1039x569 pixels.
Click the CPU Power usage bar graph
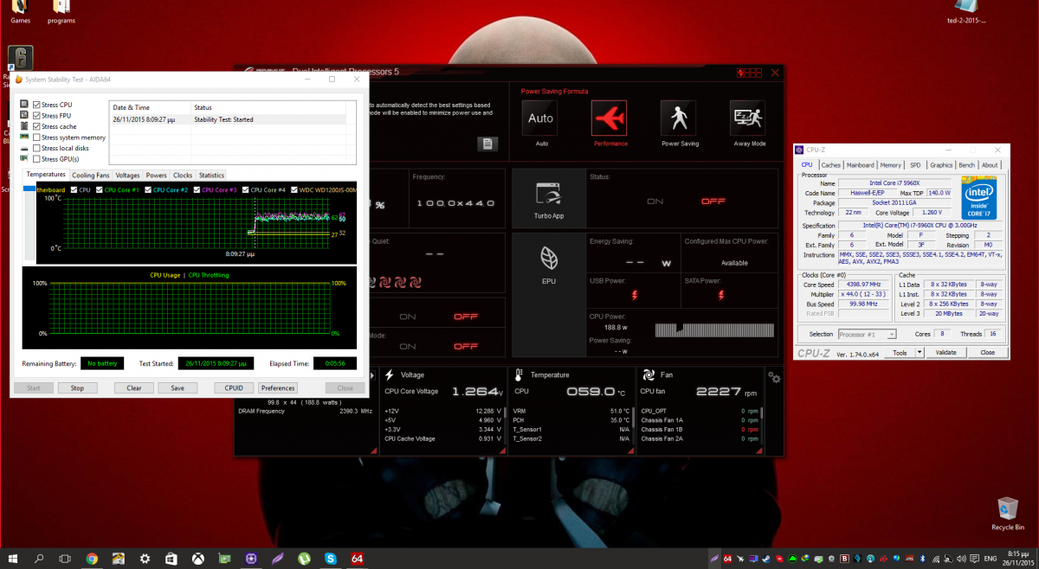(x=713, y=329)
